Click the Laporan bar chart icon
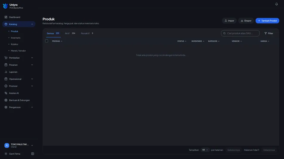The image size is (284, 159). (x=6, y=72)
